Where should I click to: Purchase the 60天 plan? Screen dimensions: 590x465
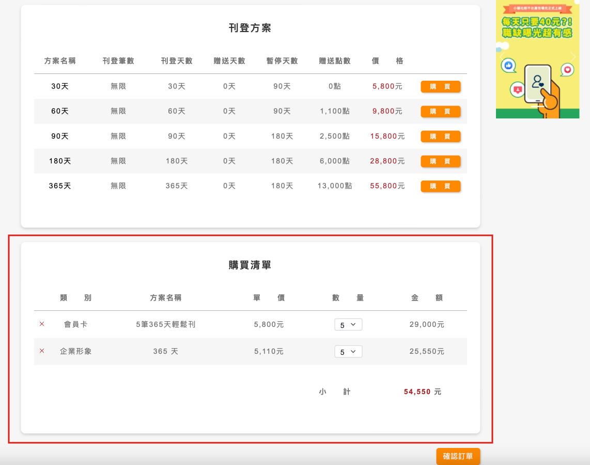pos(440,111)
